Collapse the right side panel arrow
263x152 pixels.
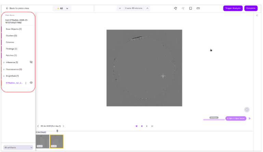(257, 15)
